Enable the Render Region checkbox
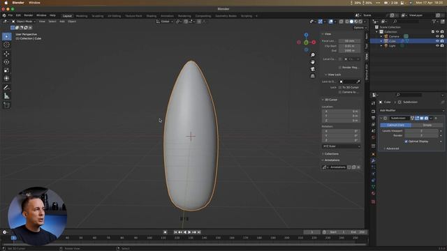 (340, 68)
